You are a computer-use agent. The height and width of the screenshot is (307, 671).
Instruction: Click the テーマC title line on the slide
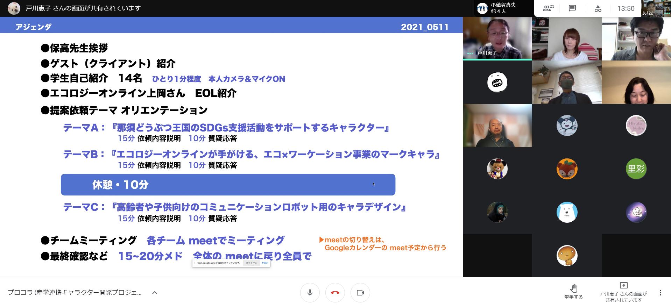tap(234, 207)
